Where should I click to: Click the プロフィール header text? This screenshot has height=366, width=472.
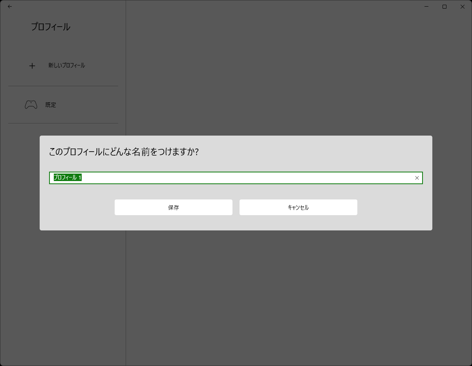[50, 27]
